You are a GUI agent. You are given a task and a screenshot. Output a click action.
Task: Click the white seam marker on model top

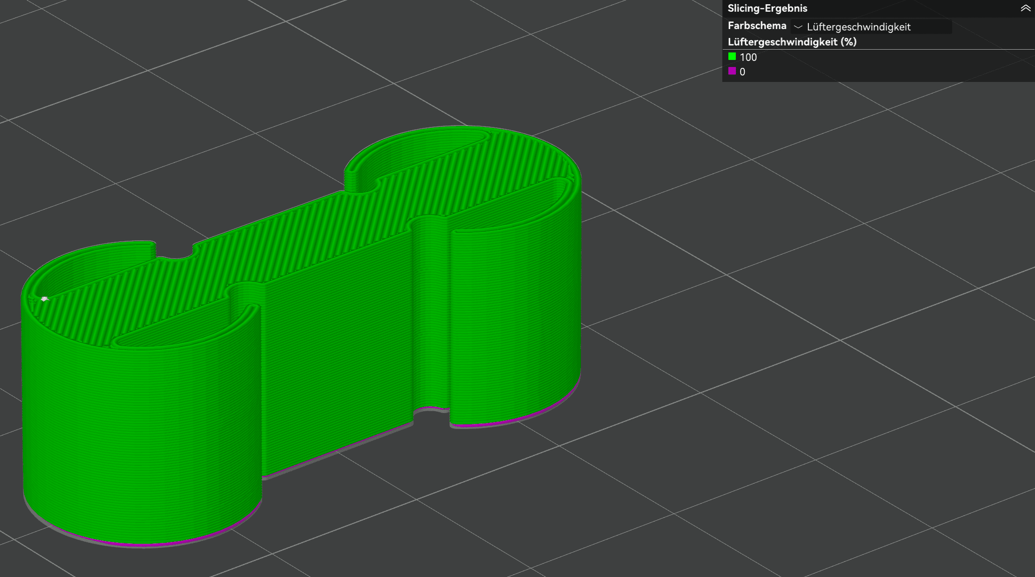click(x=44, y=298)
